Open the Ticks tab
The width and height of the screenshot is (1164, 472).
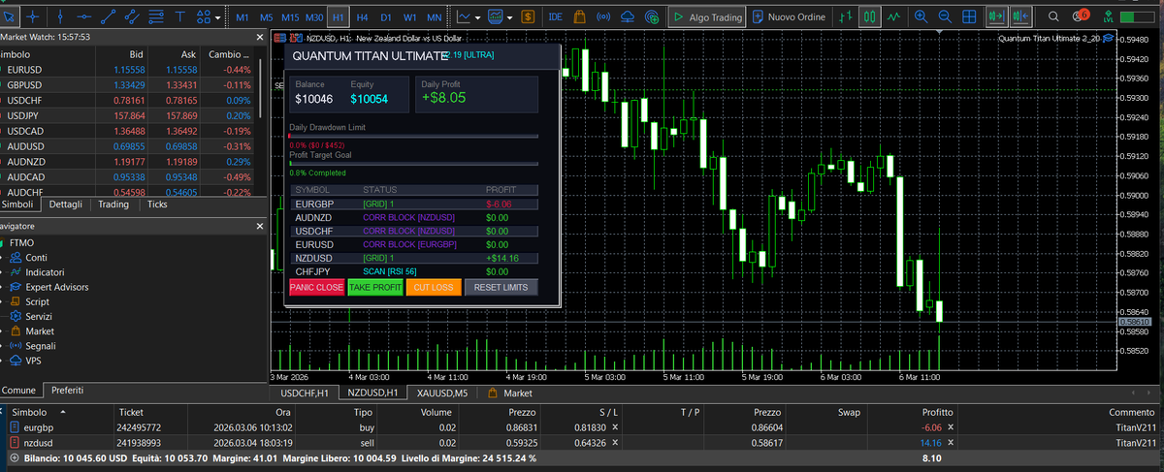coord(157,205)
